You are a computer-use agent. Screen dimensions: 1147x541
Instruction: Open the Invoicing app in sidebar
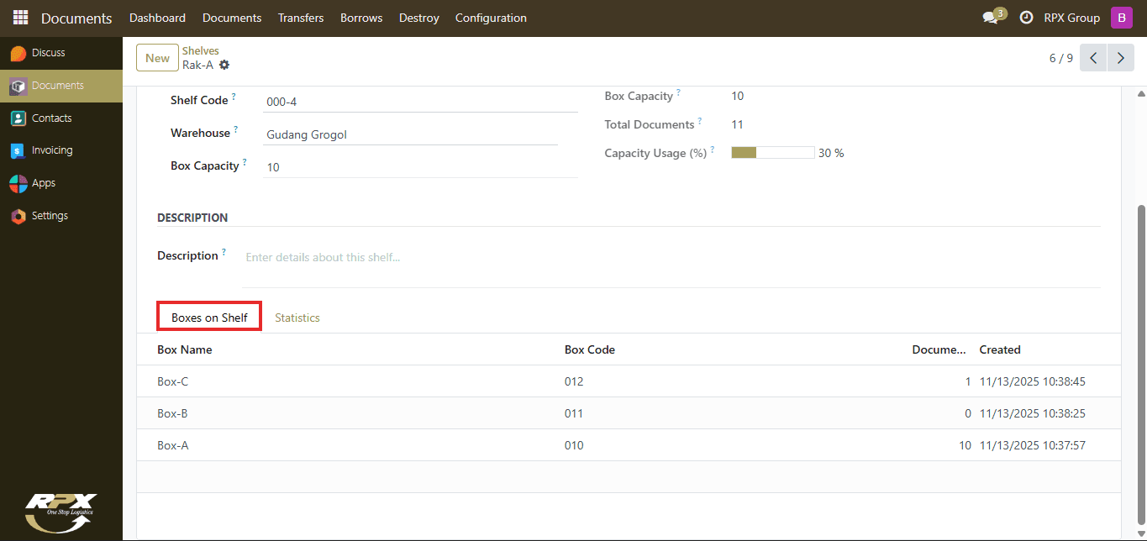61,150
